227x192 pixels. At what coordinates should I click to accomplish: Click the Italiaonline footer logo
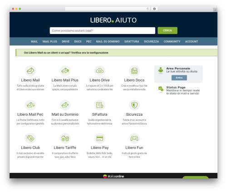(x=113, y=176)
